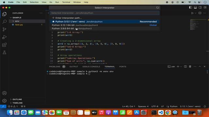Open the terminal launch profile dropdown
The width and height of the screenshot is (209, 117).
pyautogui.click(x=181, y=67)
